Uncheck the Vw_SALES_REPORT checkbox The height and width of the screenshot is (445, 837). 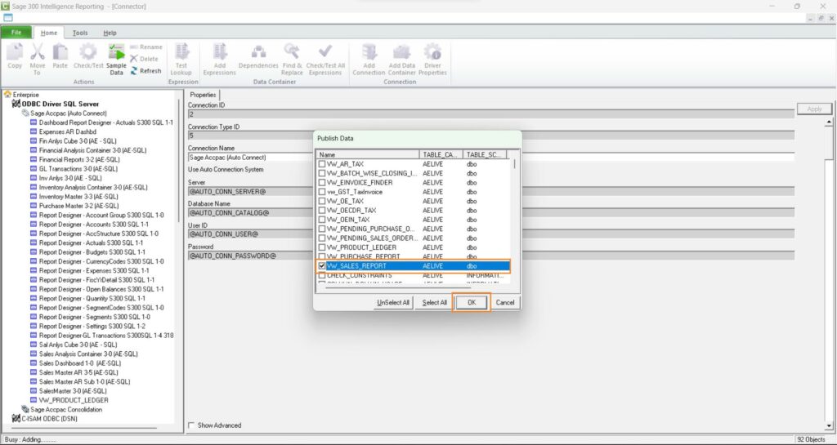pos(322,266)
